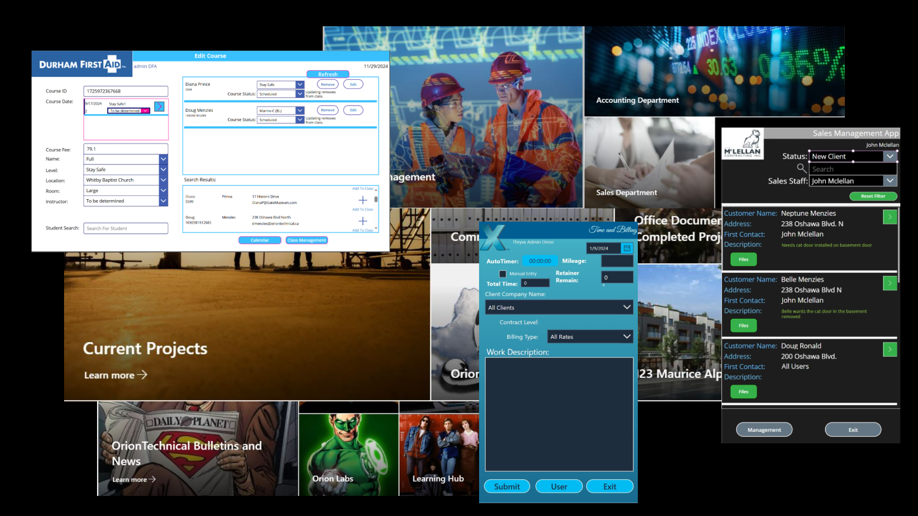Expand the Billing Type dropdown showing All Rates
The height and width of the screenshot is (516, 918).
[626, 336]
